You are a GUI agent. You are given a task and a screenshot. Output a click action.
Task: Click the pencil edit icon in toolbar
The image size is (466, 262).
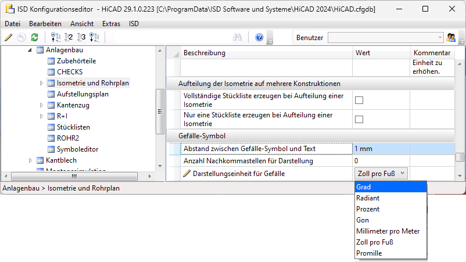pyautogui.click(x=9, y=37)
